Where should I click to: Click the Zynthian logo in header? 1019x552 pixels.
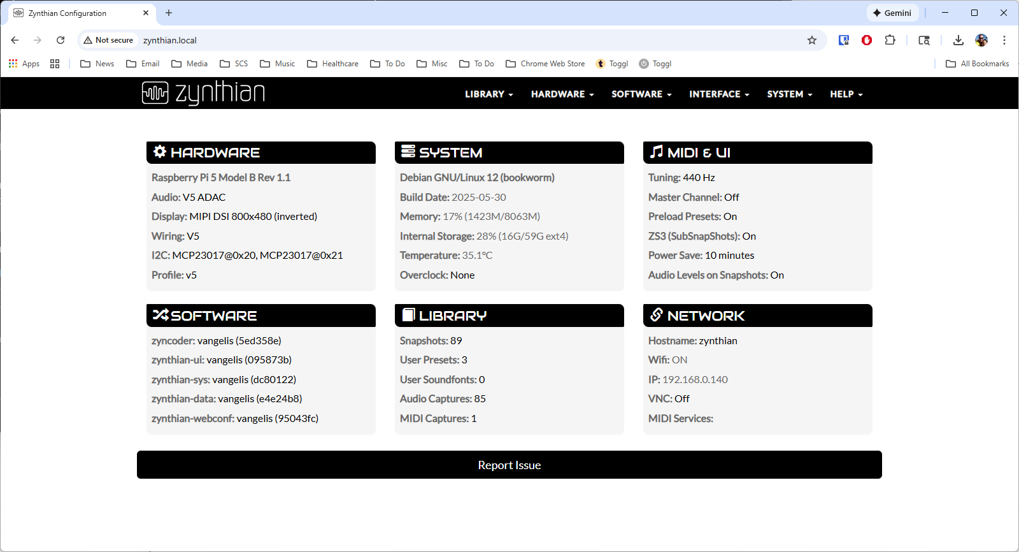point(203,93)
